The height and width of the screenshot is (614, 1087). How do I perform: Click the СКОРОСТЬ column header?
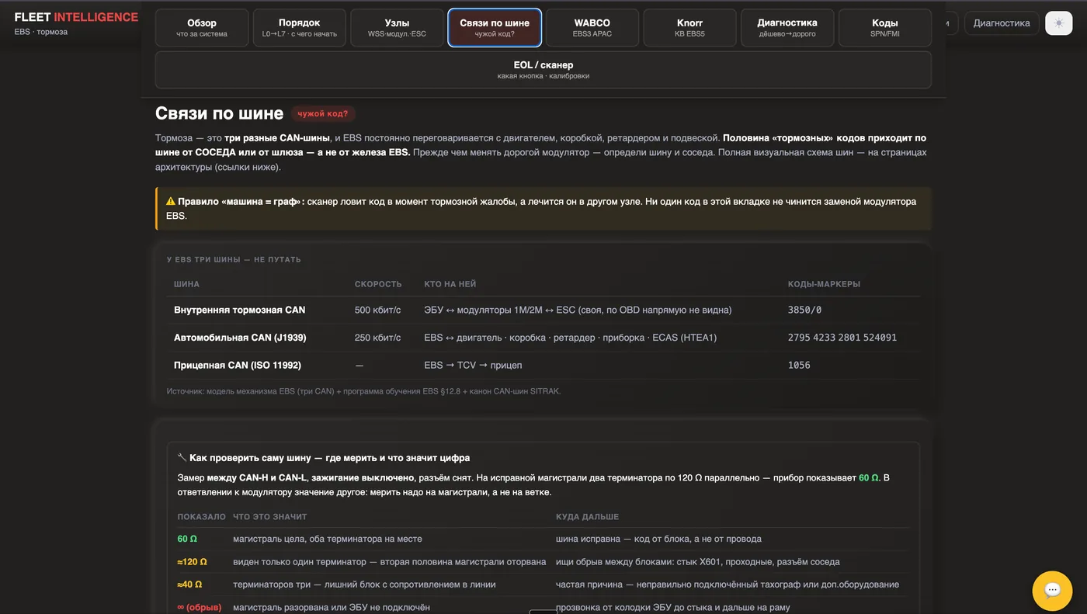tap(378, 284)
